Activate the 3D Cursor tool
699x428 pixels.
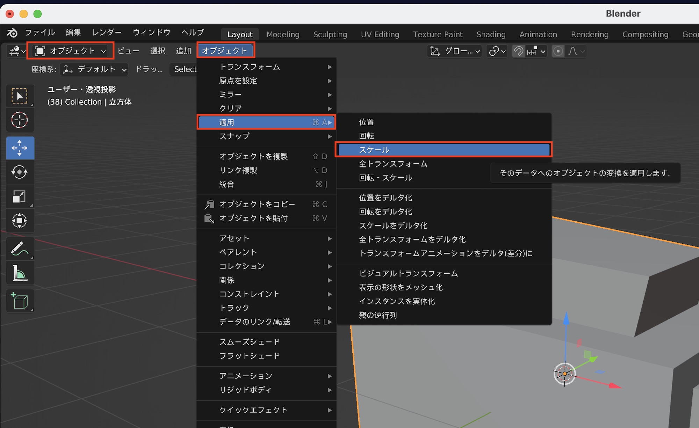coord(20,120)
